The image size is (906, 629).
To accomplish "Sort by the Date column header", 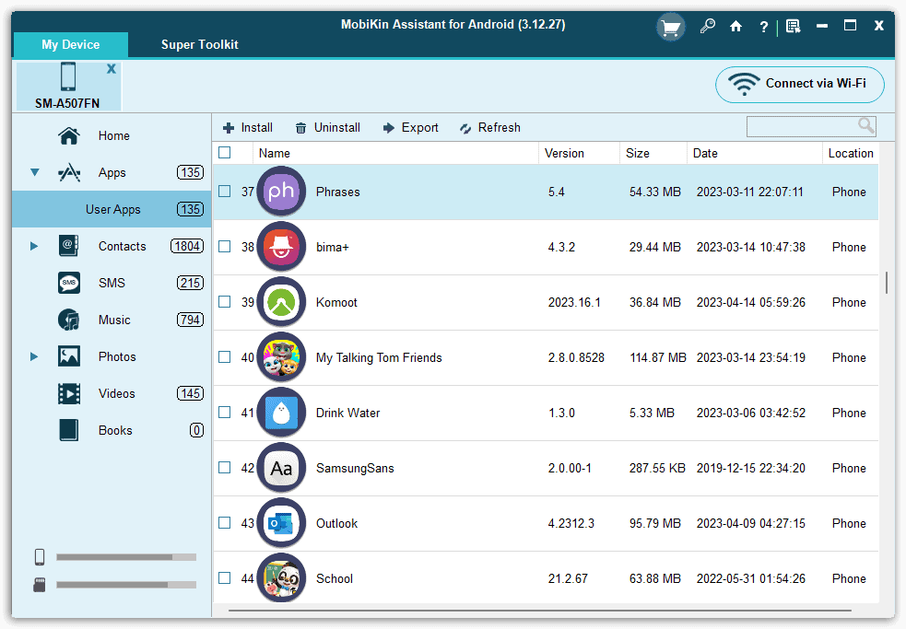I will (754, 153).
